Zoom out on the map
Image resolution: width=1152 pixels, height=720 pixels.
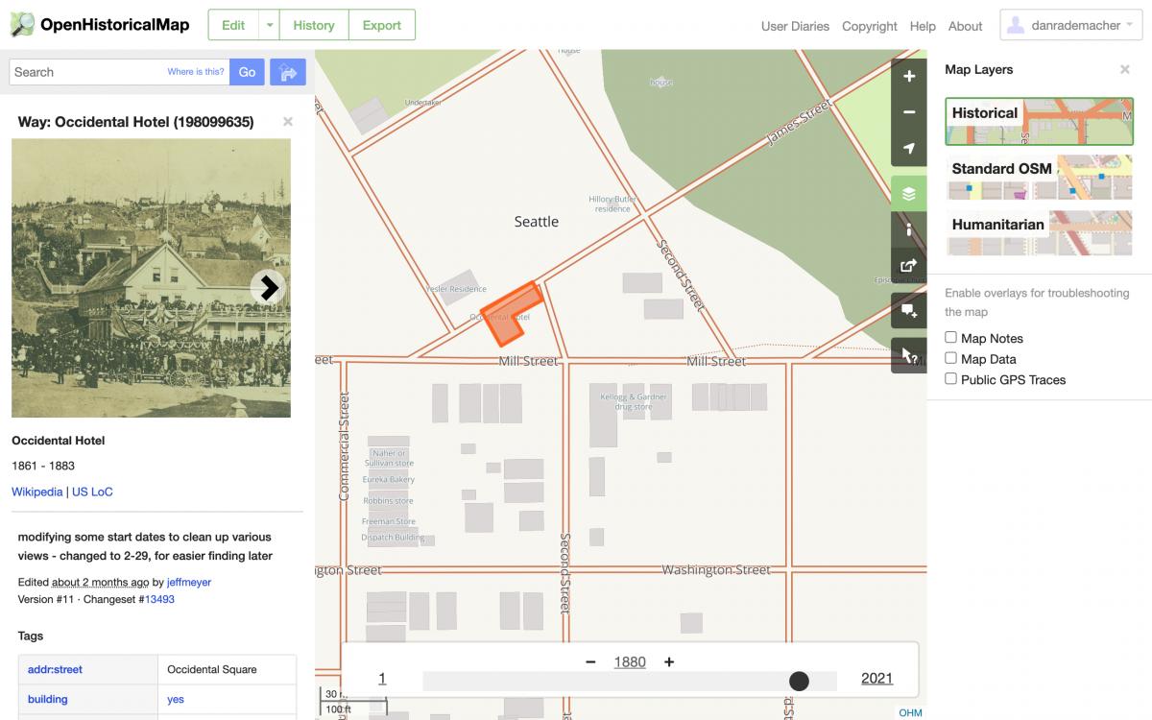tap(909, 112)
